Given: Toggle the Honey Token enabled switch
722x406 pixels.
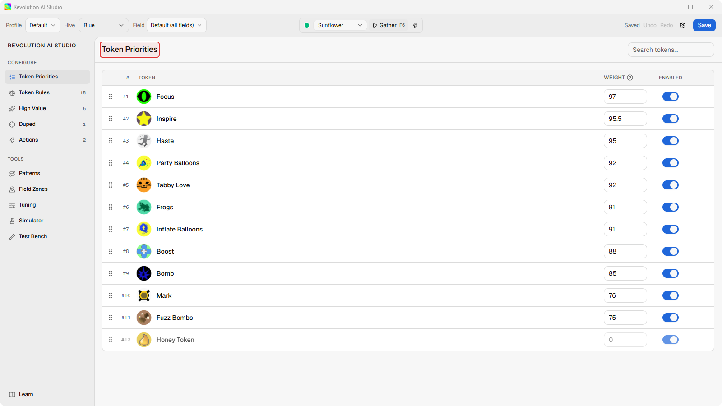Looking at the screenshot, I should (671, 340).
